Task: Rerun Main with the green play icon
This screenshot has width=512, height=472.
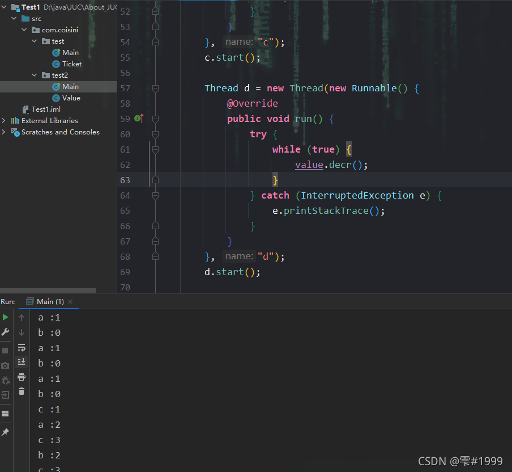Action: [x=5, y=317]
